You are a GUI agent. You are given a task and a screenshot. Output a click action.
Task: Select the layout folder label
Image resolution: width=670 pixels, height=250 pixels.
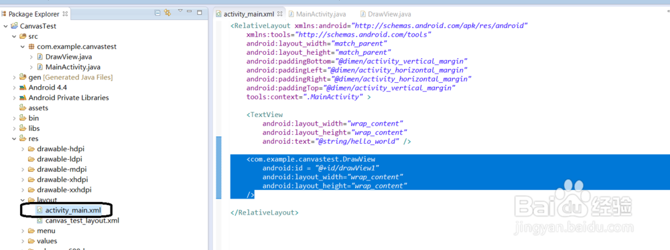tap(47, 200)
